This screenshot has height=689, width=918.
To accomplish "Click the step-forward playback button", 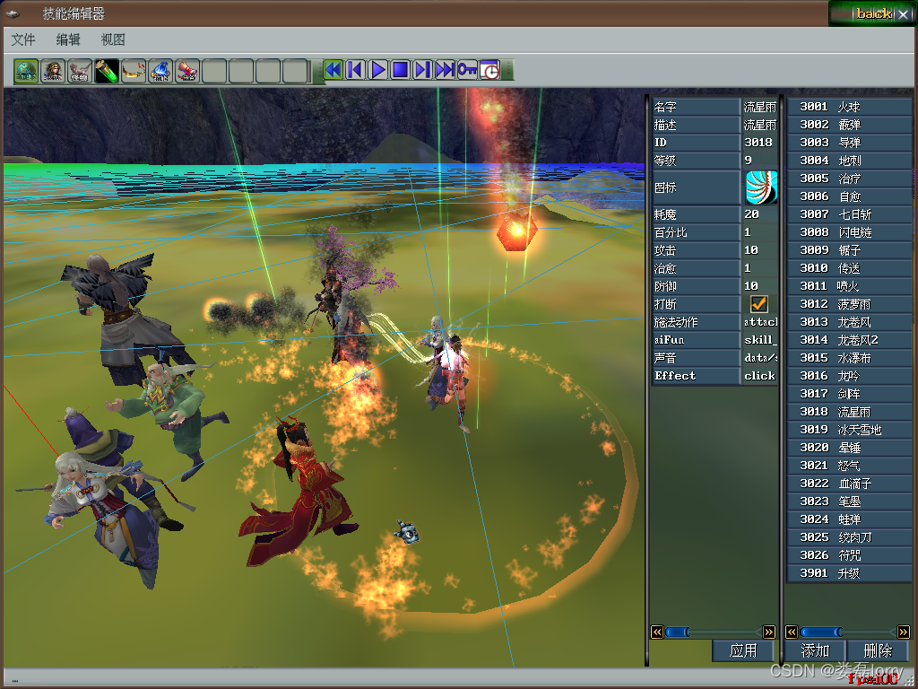I will pyautogui.click(x=423, y=70).
